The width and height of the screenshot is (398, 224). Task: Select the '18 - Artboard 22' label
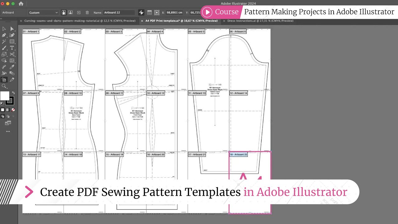(238, 154)
